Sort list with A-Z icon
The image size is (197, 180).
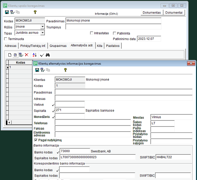[x=35, y=55]
